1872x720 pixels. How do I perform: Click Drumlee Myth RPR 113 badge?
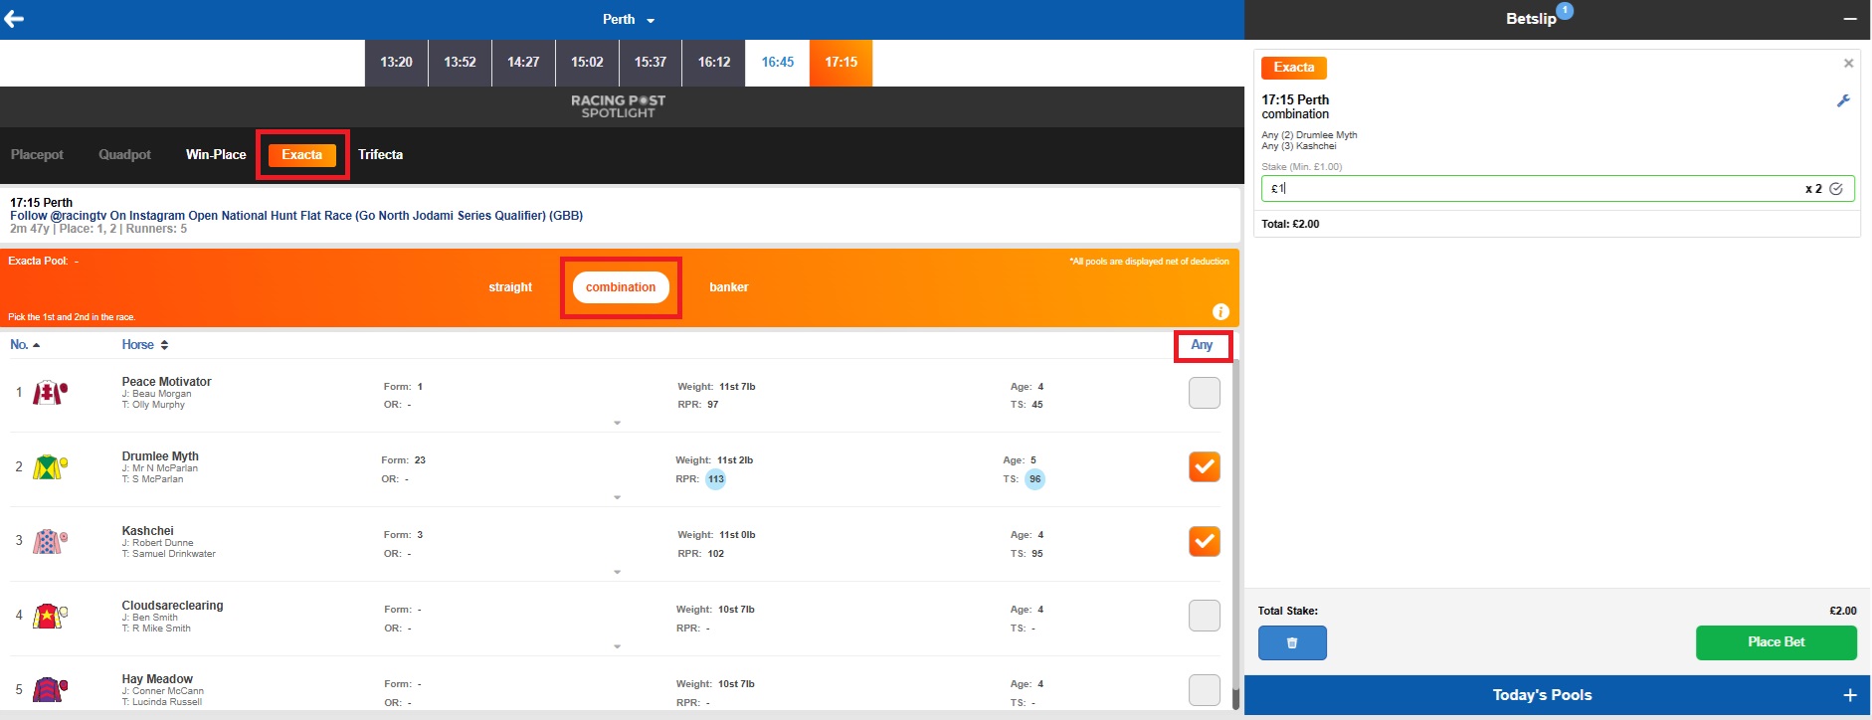[x=716, y=479]
